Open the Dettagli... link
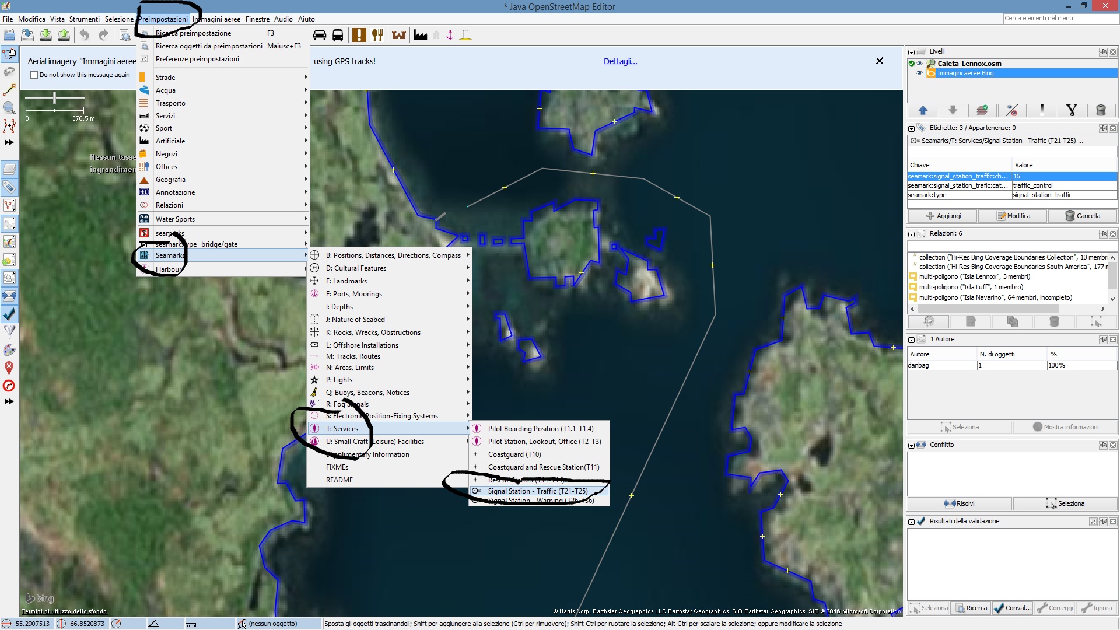Viewport: 1120px width, 630px height. click(620, 61)
